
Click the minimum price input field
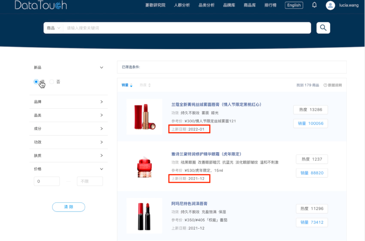pos(47,181)
